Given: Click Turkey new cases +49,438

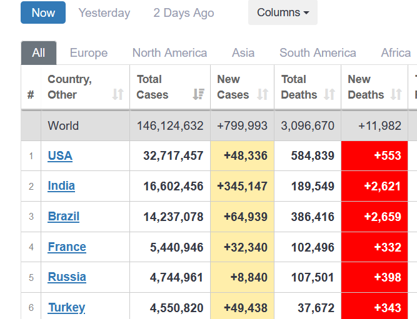Looking at the screenshot, I should 246,308.
